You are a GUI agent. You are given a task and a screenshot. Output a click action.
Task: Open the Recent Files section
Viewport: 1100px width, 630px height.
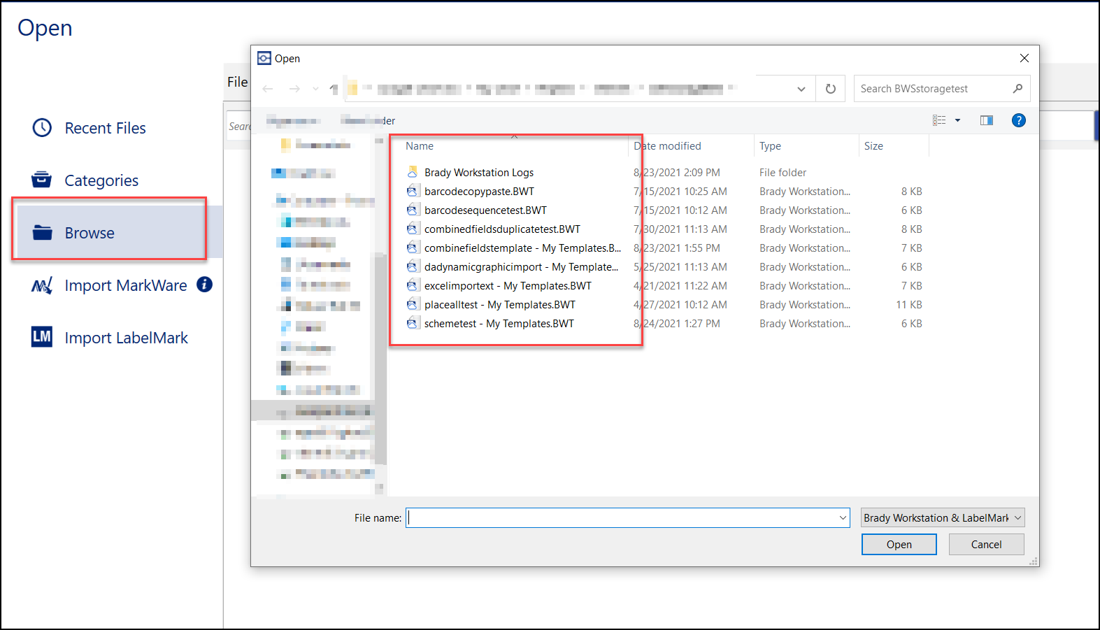(x=105, y=128)
